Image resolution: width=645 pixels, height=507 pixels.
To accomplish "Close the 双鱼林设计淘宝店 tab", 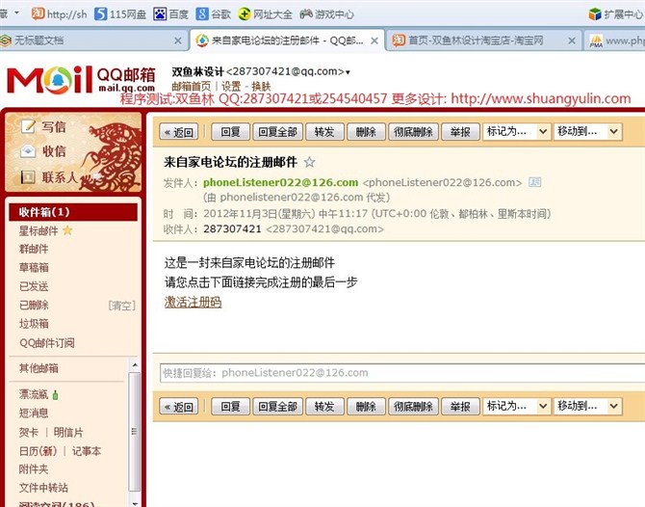I will [572, 40].
